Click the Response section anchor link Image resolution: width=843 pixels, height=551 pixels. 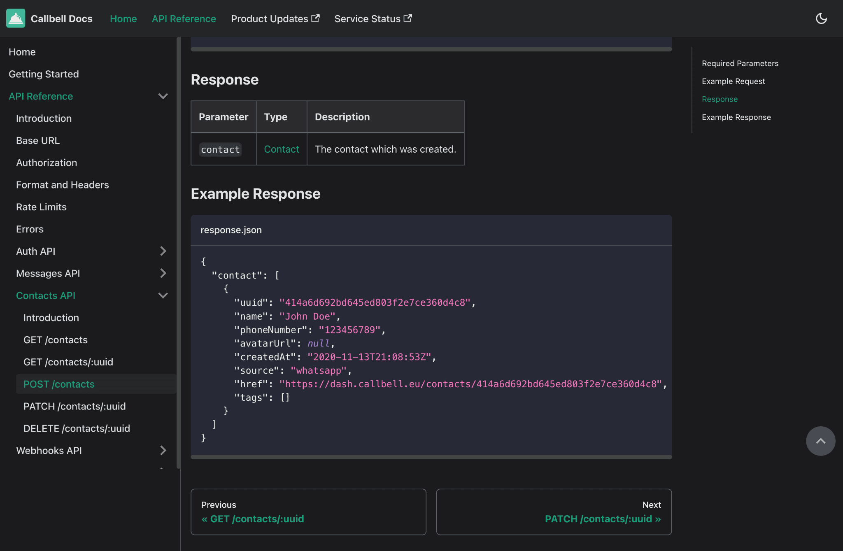720,98
